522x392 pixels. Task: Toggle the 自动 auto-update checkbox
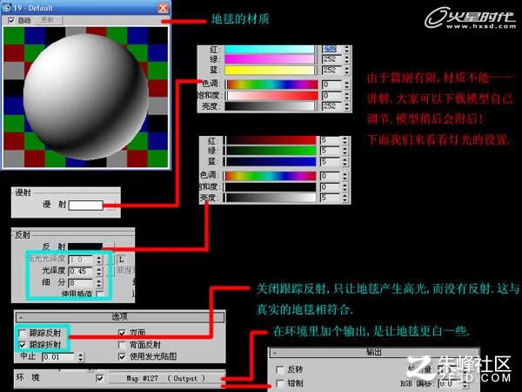[x=11, y=21]
